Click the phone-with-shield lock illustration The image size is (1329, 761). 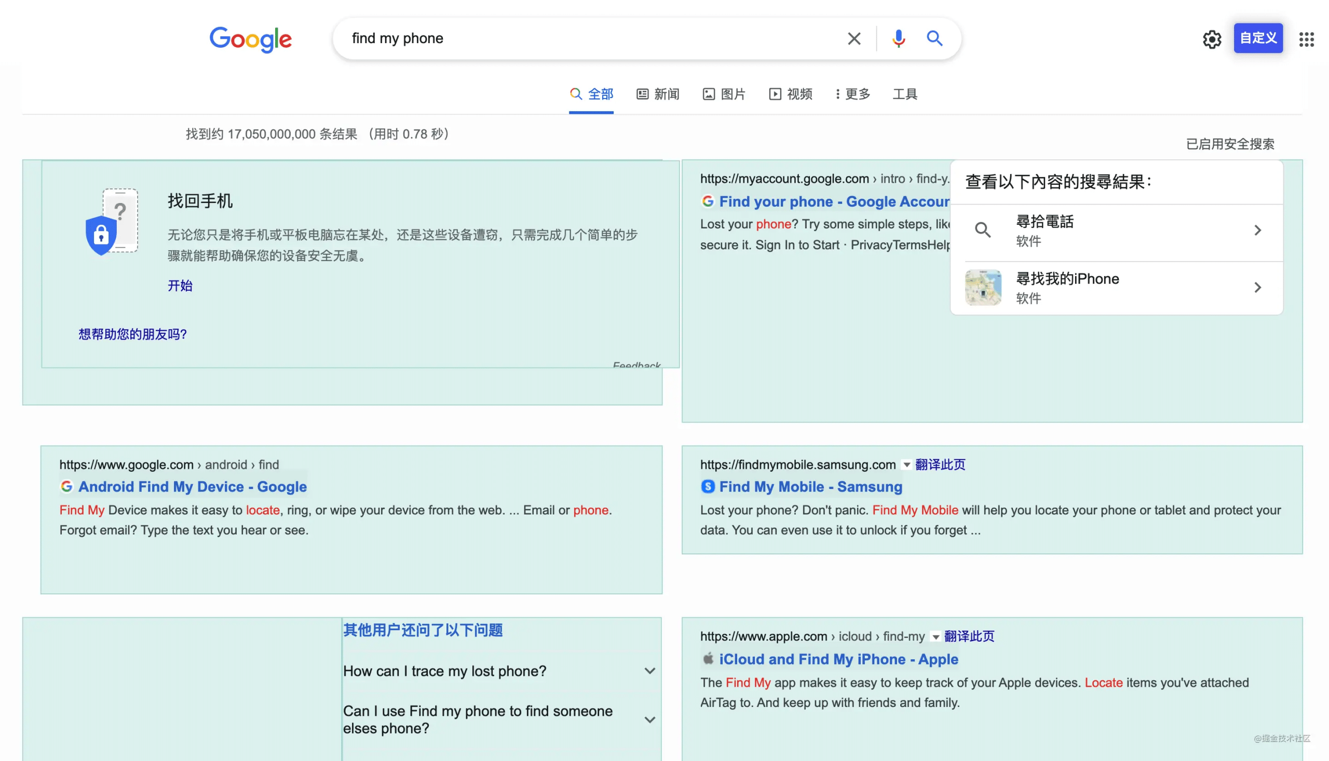point(112,222)
